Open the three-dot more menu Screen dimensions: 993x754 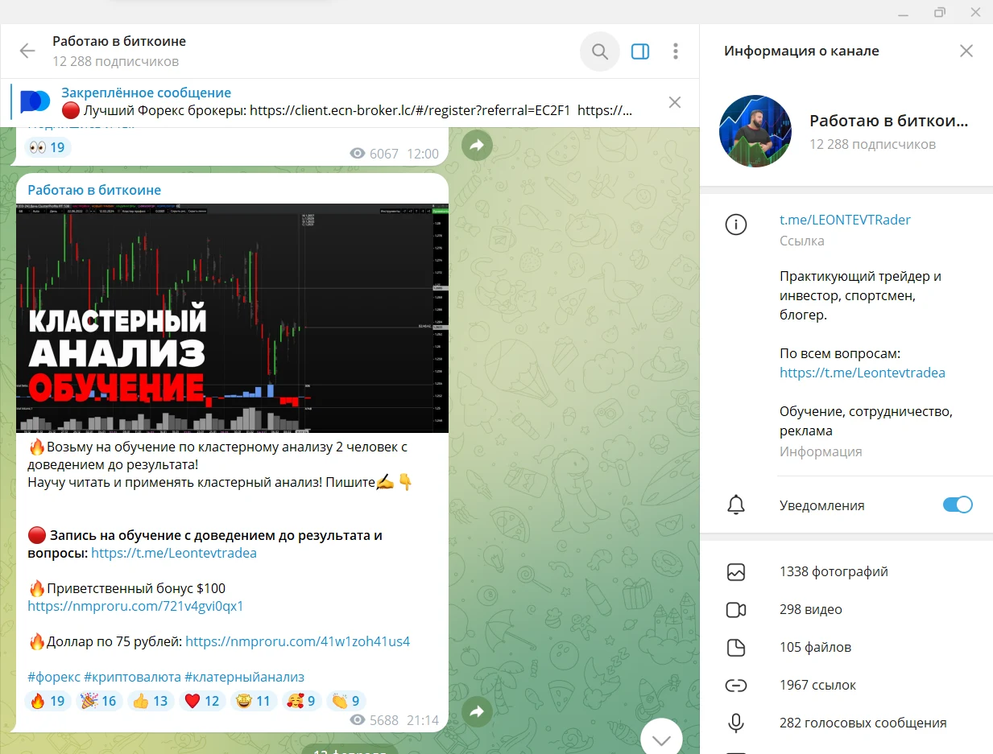click(676, 52)
